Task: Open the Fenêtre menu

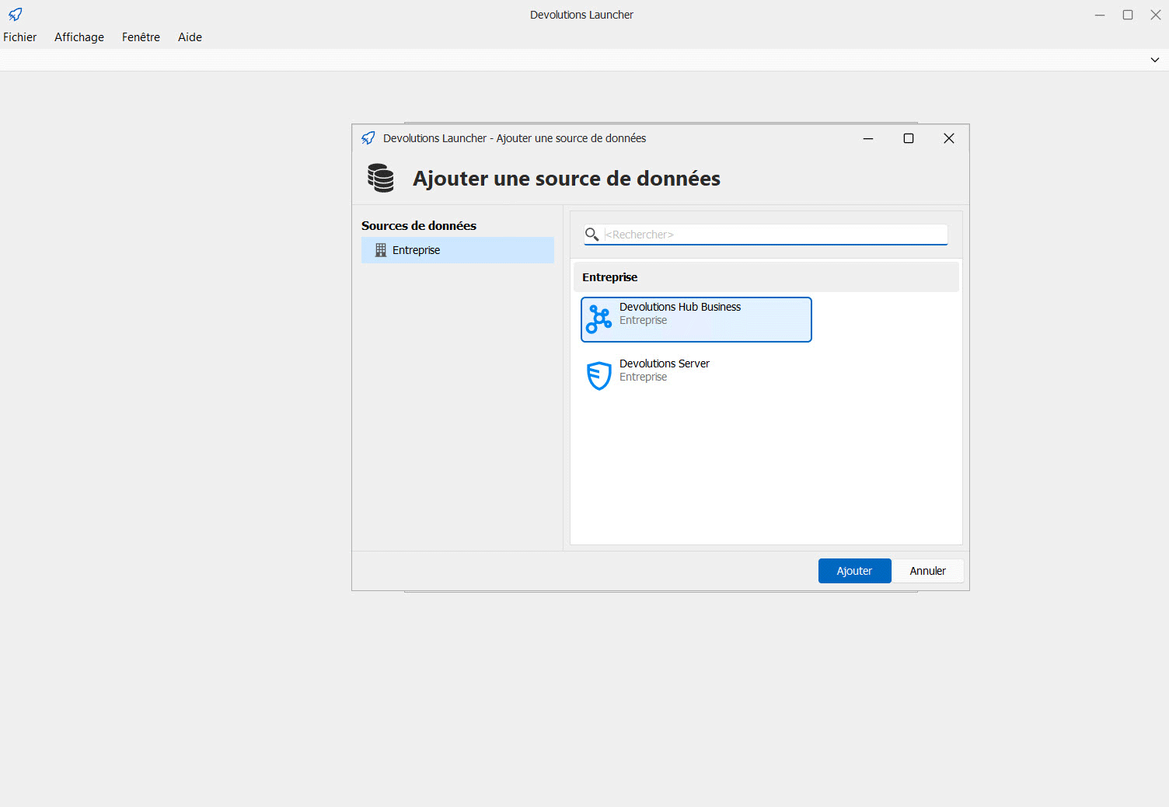Action: point(141,37)
